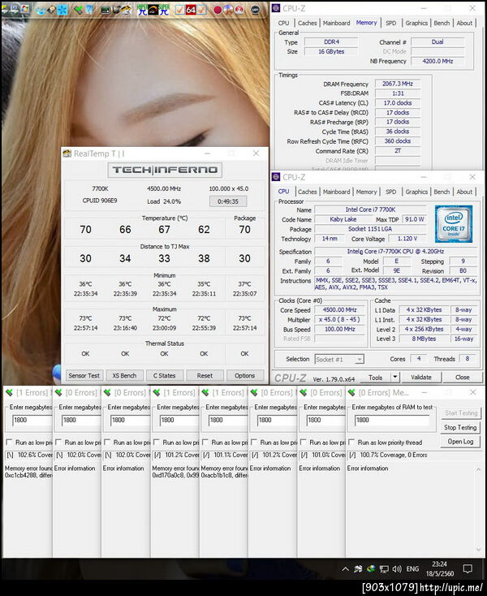Open the blue snowflake desktop shortcut icon

[62, 10]
